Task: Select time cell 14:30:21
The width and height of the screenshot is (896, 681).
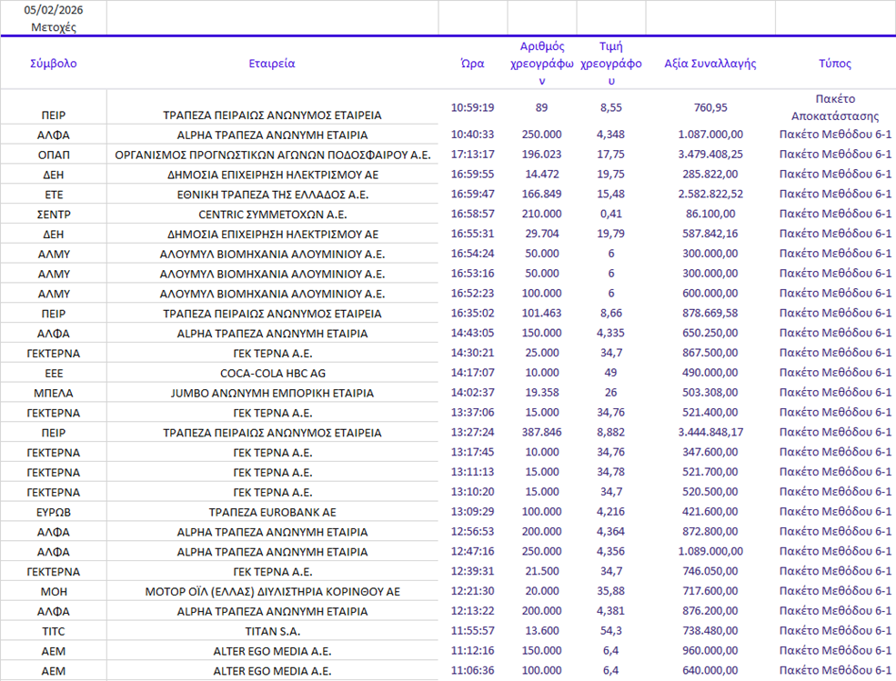Action: [473, 353]
